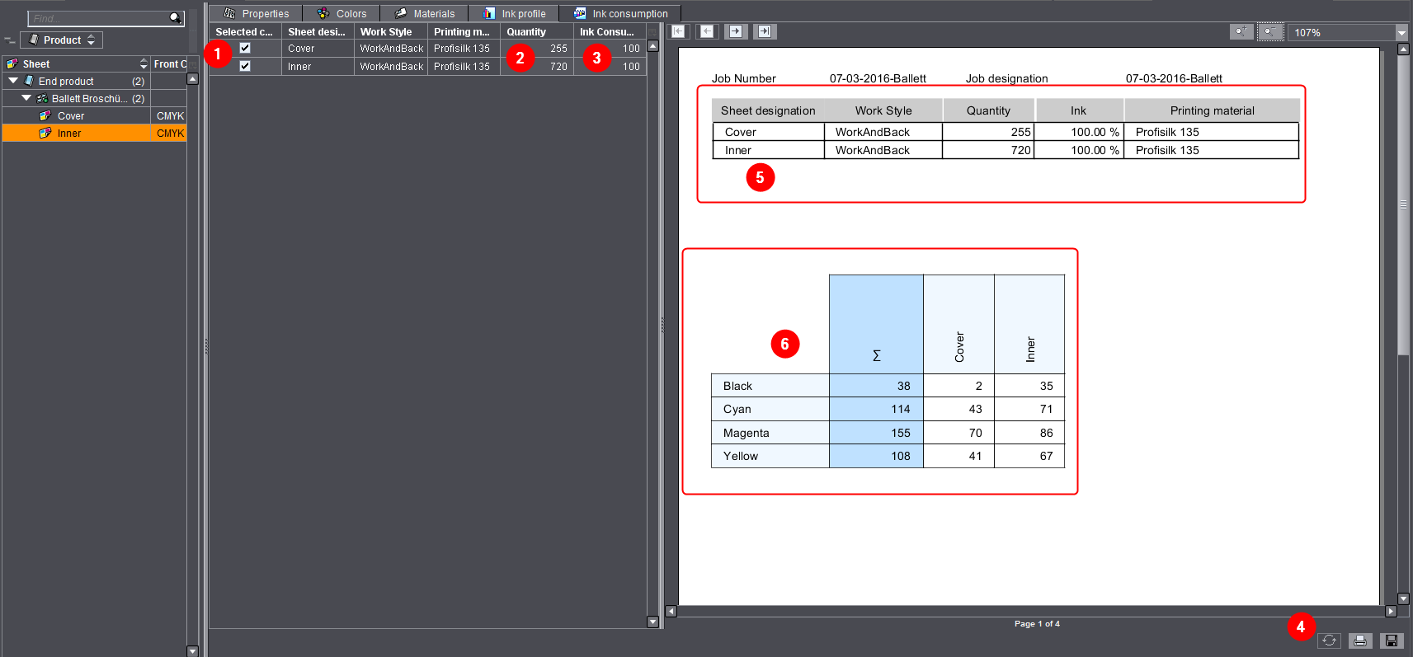This screenshot has height=657, width=1413.
Task: Zoom in on the report preview
Action: 1241,32
